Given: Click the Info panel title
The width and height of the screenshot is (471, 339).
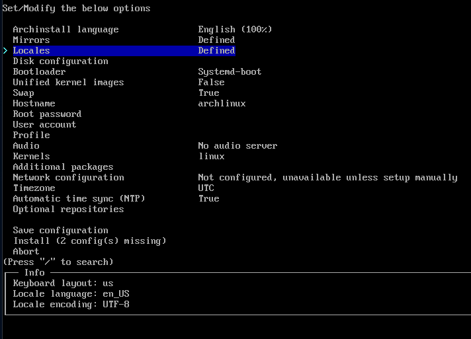Looking at the screenshot, I should [34, 272].
